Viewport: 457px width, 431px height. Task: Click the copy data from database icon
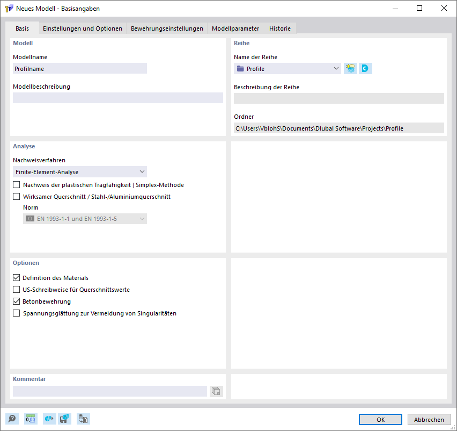pyautogui.click(x=83, y=419)
